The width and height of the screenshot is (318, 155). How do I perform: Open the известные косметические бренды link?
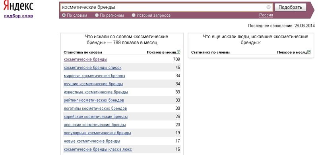96,92
